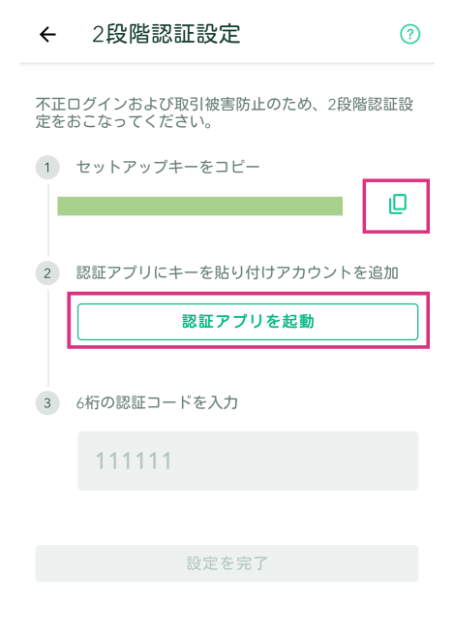Tap the セットアップキーをコピー step label

coord(167,167)
